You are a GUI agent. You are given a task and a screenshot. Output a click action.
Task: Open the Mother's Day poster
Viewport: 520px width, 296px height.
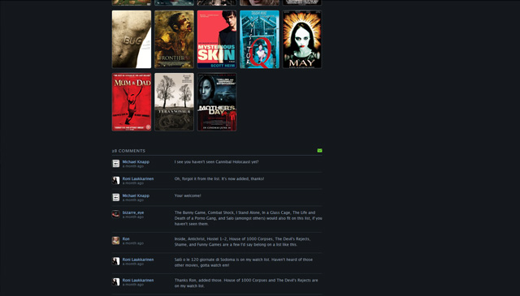pyautogui.click(x=217, y=102)
